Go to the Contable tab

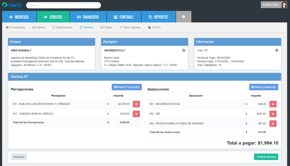pyautogui.click(x=124, y=17)
